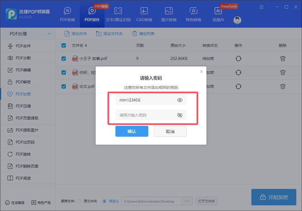The width and height of the screenshot is (302, 211).
Task: Click refresh icon for 论文.pdf row
Action: coord(238,86)
